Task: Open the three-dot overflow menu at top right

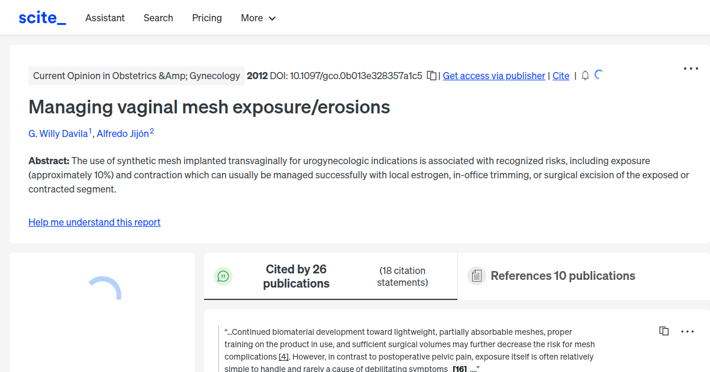Action: coord(690,68)
